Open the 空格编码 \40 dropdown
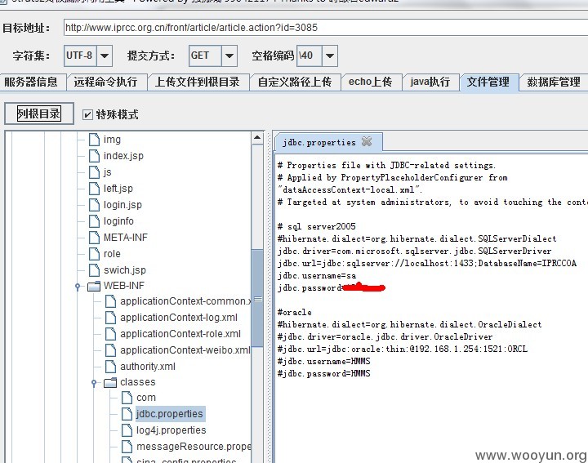 [330, 56]
